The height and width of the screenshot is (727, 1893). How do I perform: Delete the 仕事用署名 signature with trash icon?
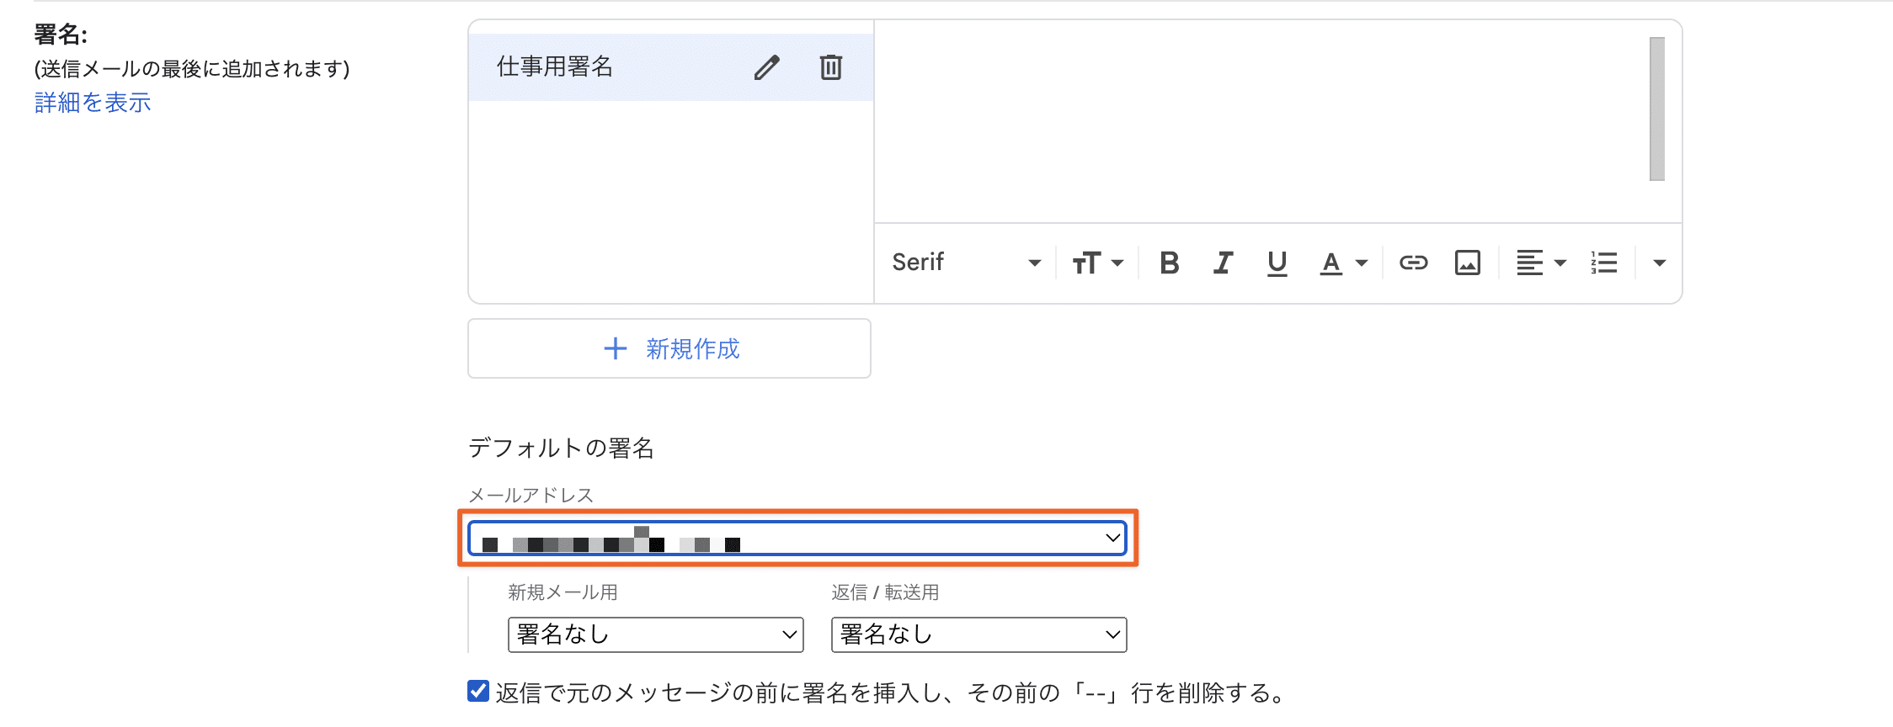[830, 67]
